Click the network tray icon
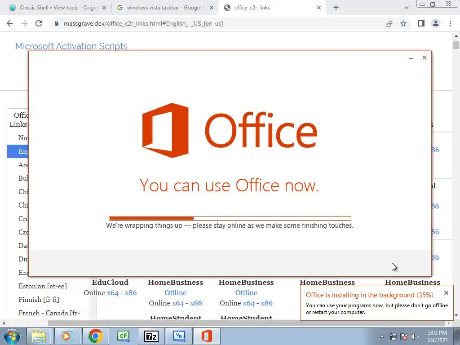 click(x=393, y=336)
